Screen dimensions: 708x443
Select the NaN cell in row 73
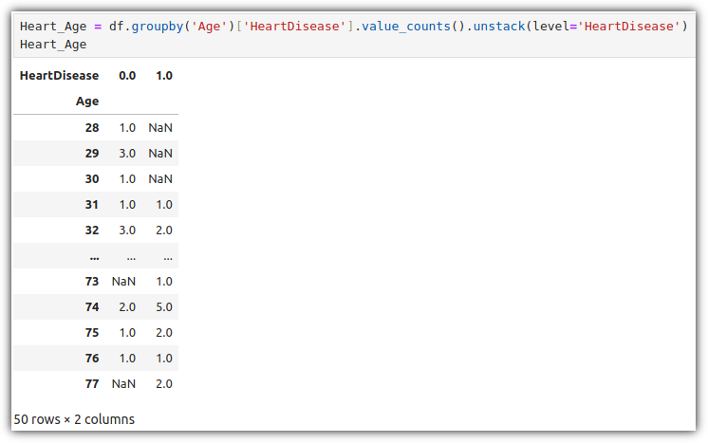pyautogui.click(x=123, y=282)
